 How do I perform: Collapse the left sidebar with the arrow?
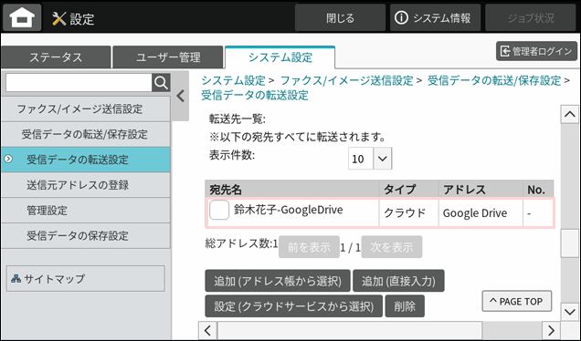181,96
